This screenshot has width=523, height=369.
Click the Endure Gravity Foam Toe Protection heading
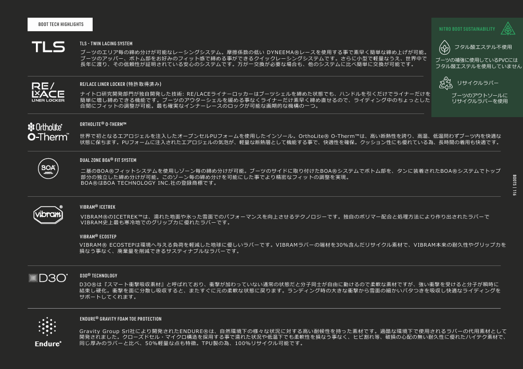120,319
